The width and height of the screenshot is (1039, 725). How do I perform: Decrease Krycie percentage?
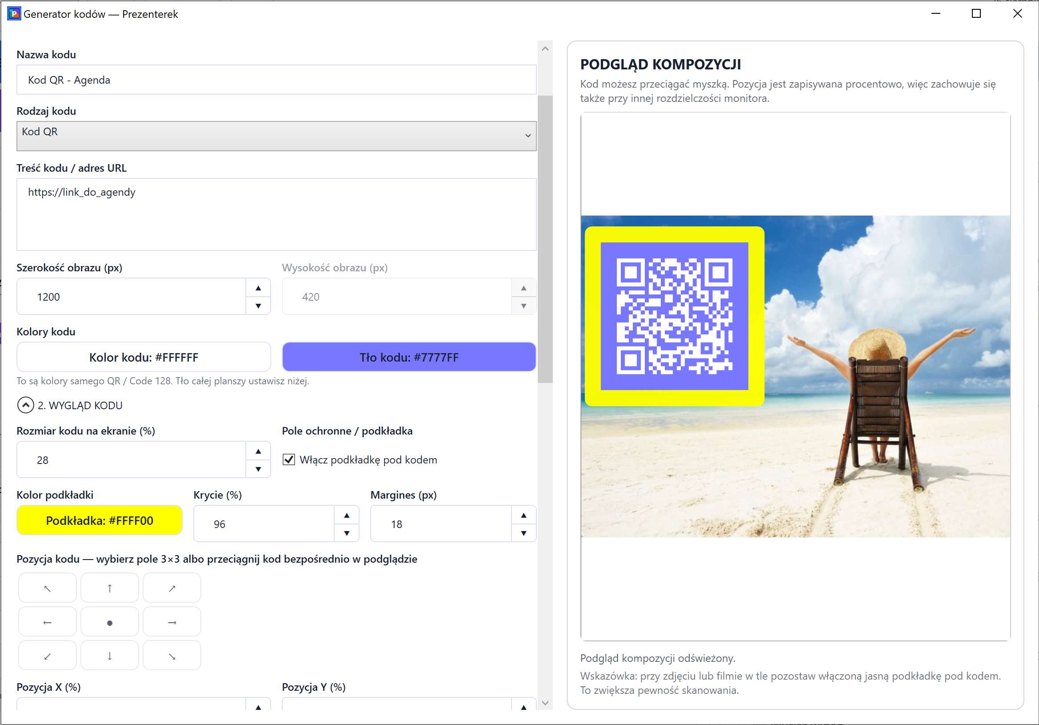coord(347,533)
